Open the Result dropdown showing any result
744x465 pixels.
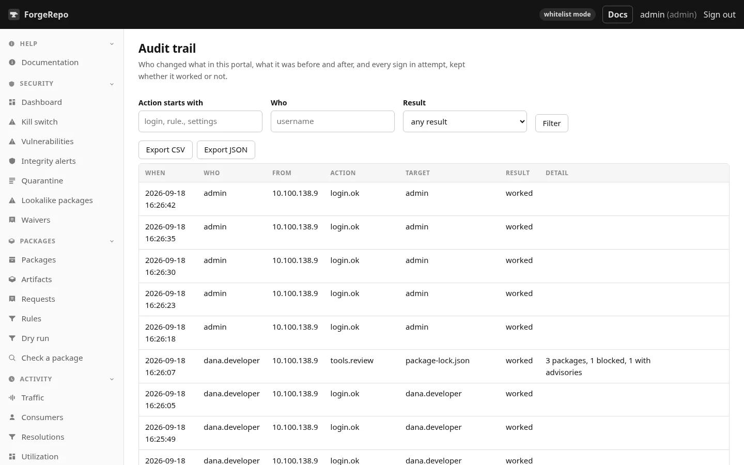click(465, 121)
